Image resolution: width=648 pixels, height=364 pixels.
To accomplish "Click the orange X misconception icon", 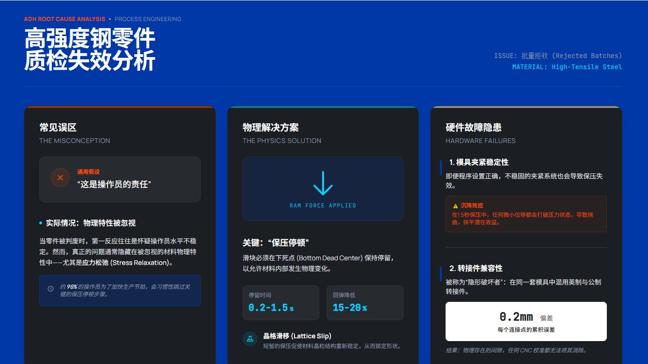I will pos(60,178).
